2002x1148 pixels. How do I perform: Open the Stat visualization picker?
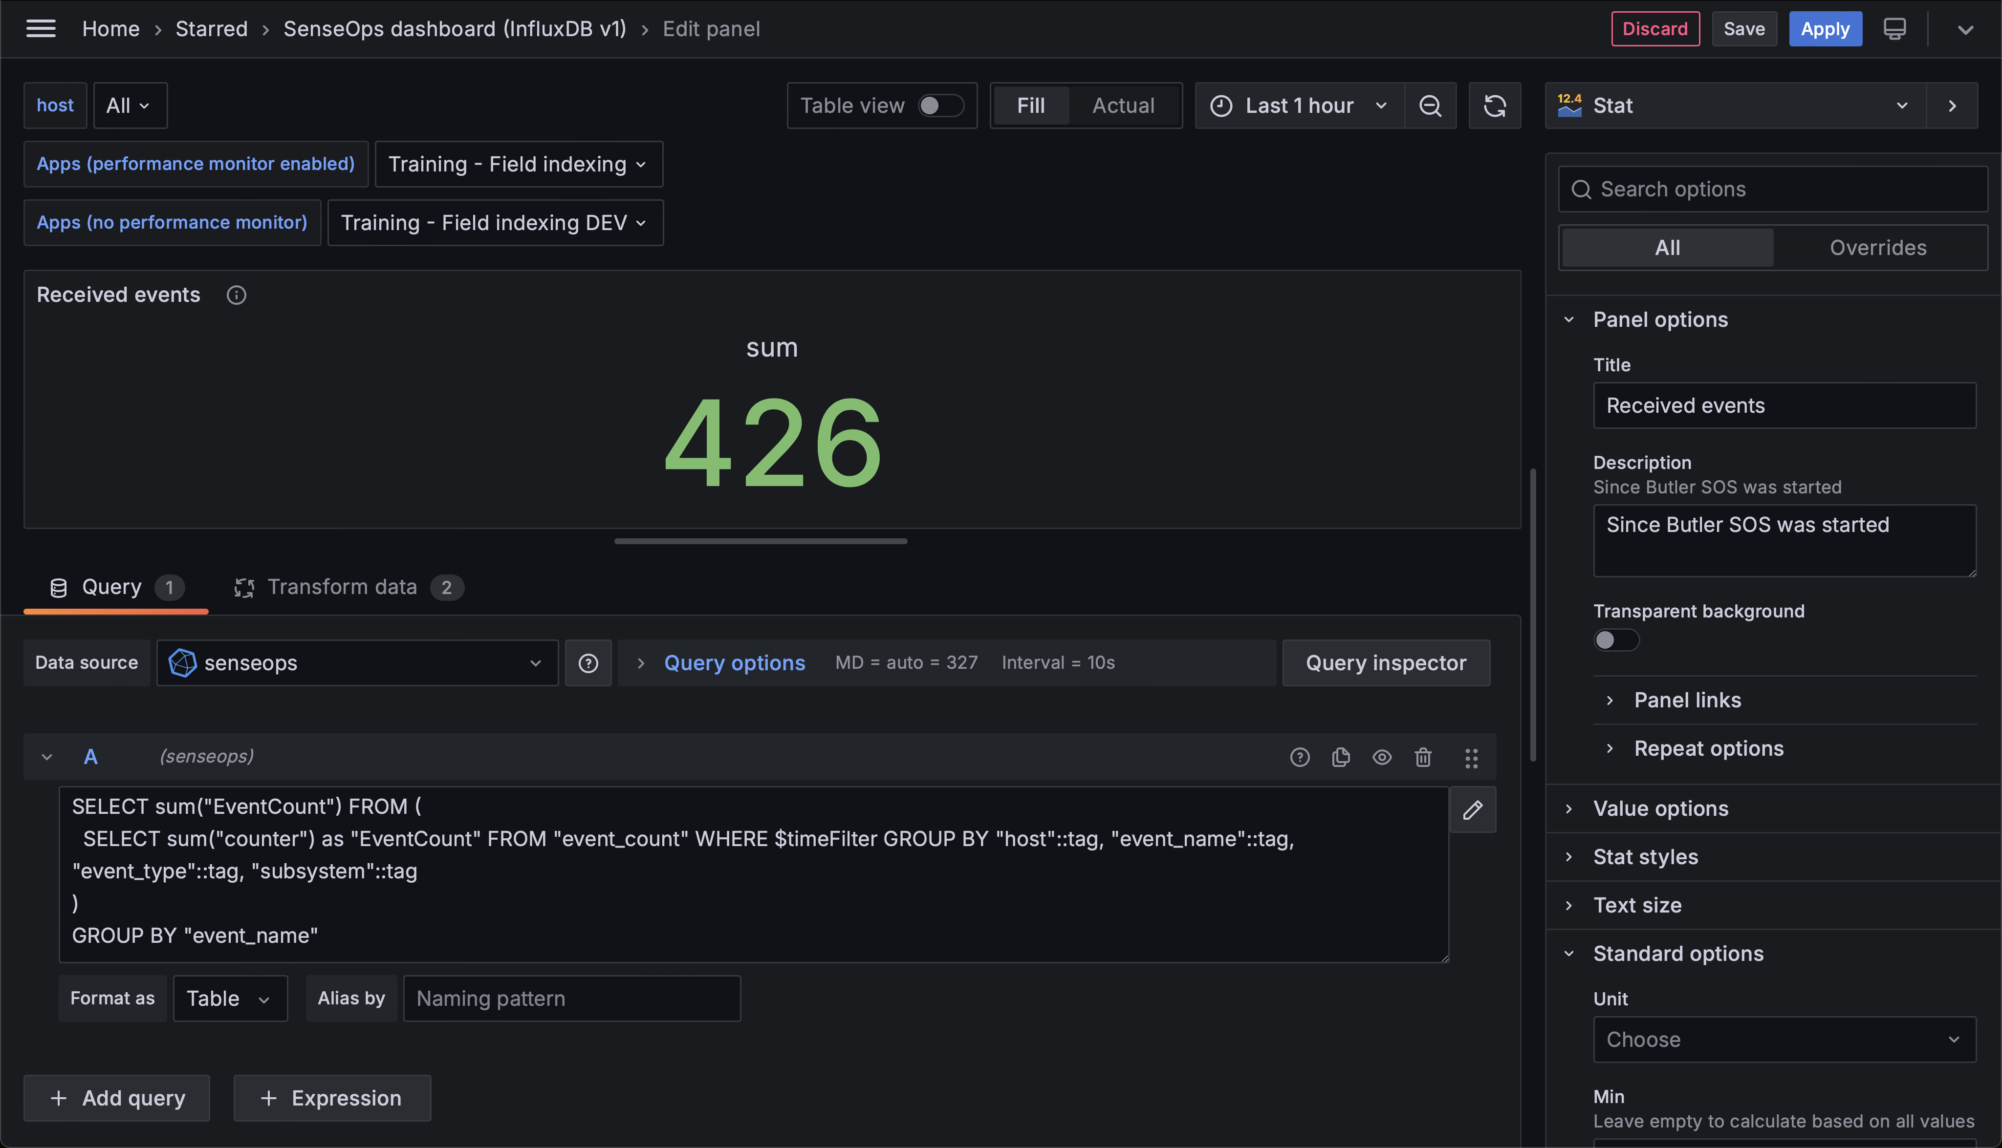(x=1735, y=105)
